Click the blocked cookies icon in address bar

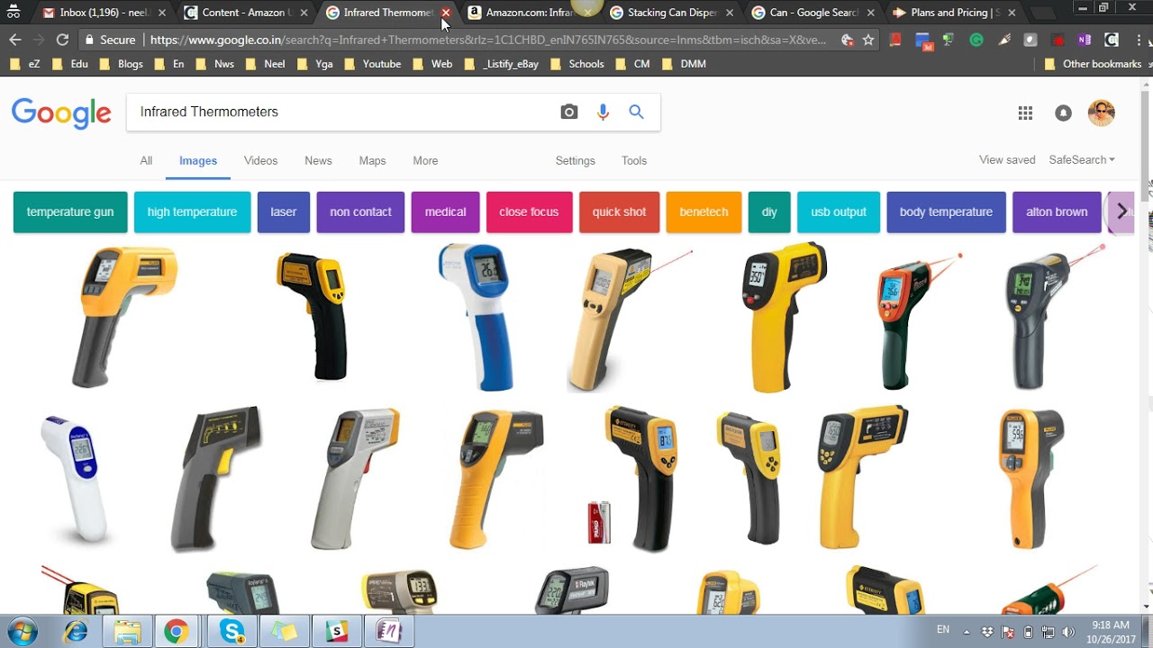pos(847,40)
